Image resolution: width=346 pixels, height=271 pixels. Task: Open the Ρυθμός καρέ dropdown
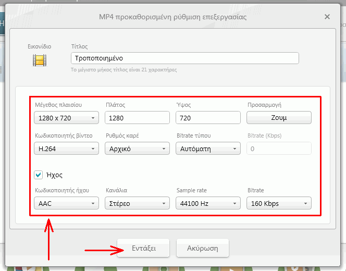pyautogui.click(x=137, y=149)
